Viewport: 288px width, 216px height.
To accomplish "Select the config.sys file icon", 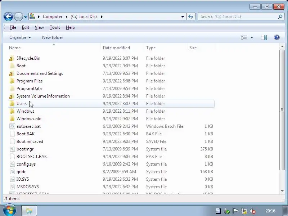I will point(12,164).
